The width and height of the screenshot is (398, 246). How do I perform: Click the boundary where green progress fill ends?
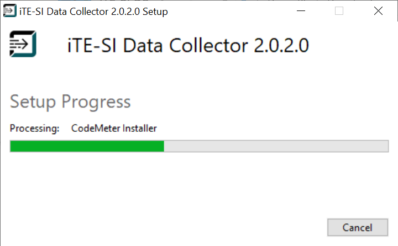tap(164, 146)
